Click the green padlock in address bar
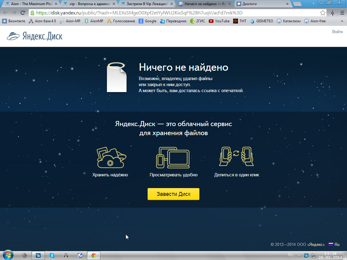This screenshot has height=260, width=347. 32,13
